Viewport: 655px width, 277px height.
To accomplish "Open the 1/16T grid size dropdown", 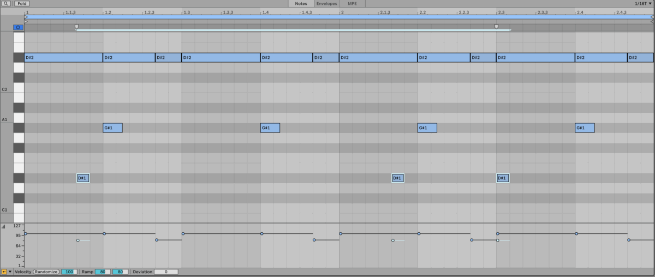I will coord(644,3).
